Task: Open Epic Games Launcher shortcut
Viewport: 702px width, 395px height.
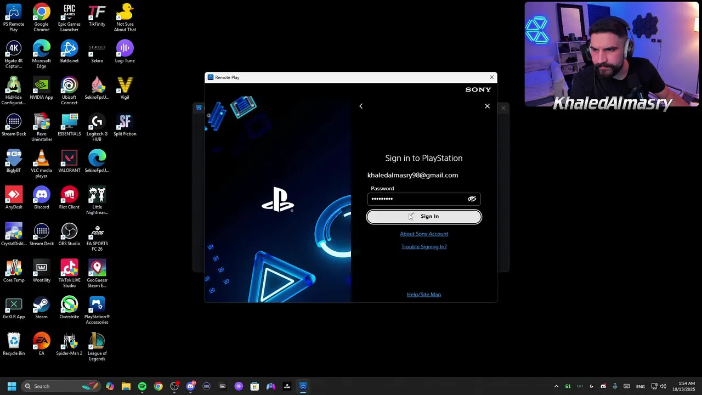Action: tap(69, 18)
